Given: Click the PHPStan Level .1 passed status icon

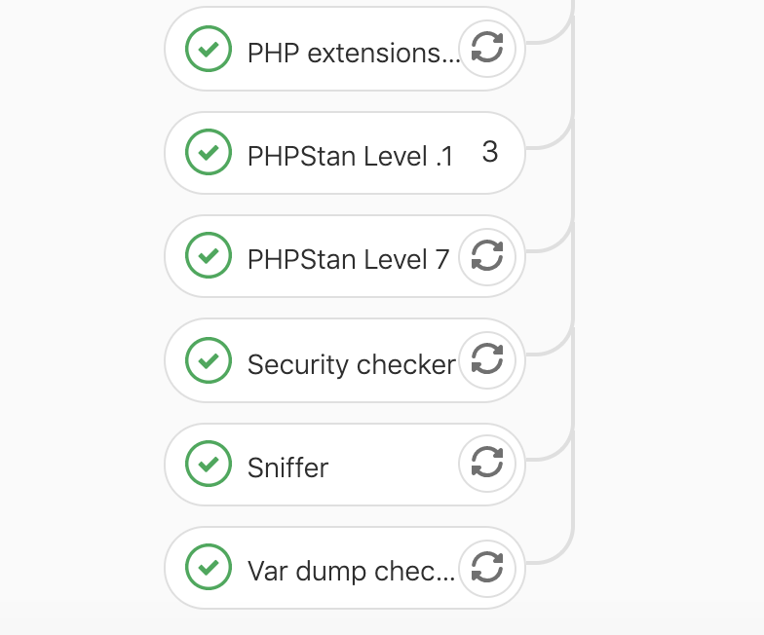Looking at the screenshot, I should pos(209,152).
